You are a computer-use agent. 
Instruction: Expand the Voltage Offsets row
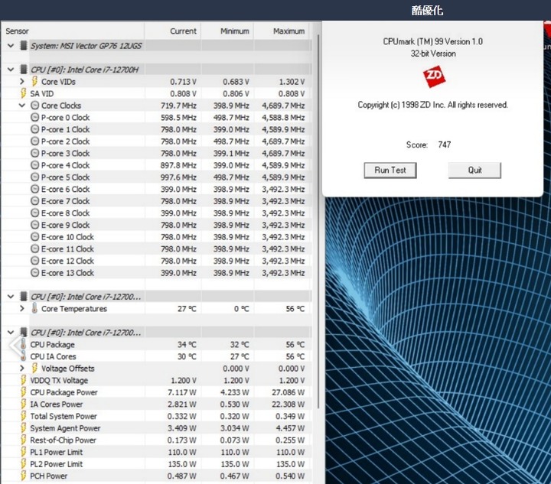(x=22, y=369)
